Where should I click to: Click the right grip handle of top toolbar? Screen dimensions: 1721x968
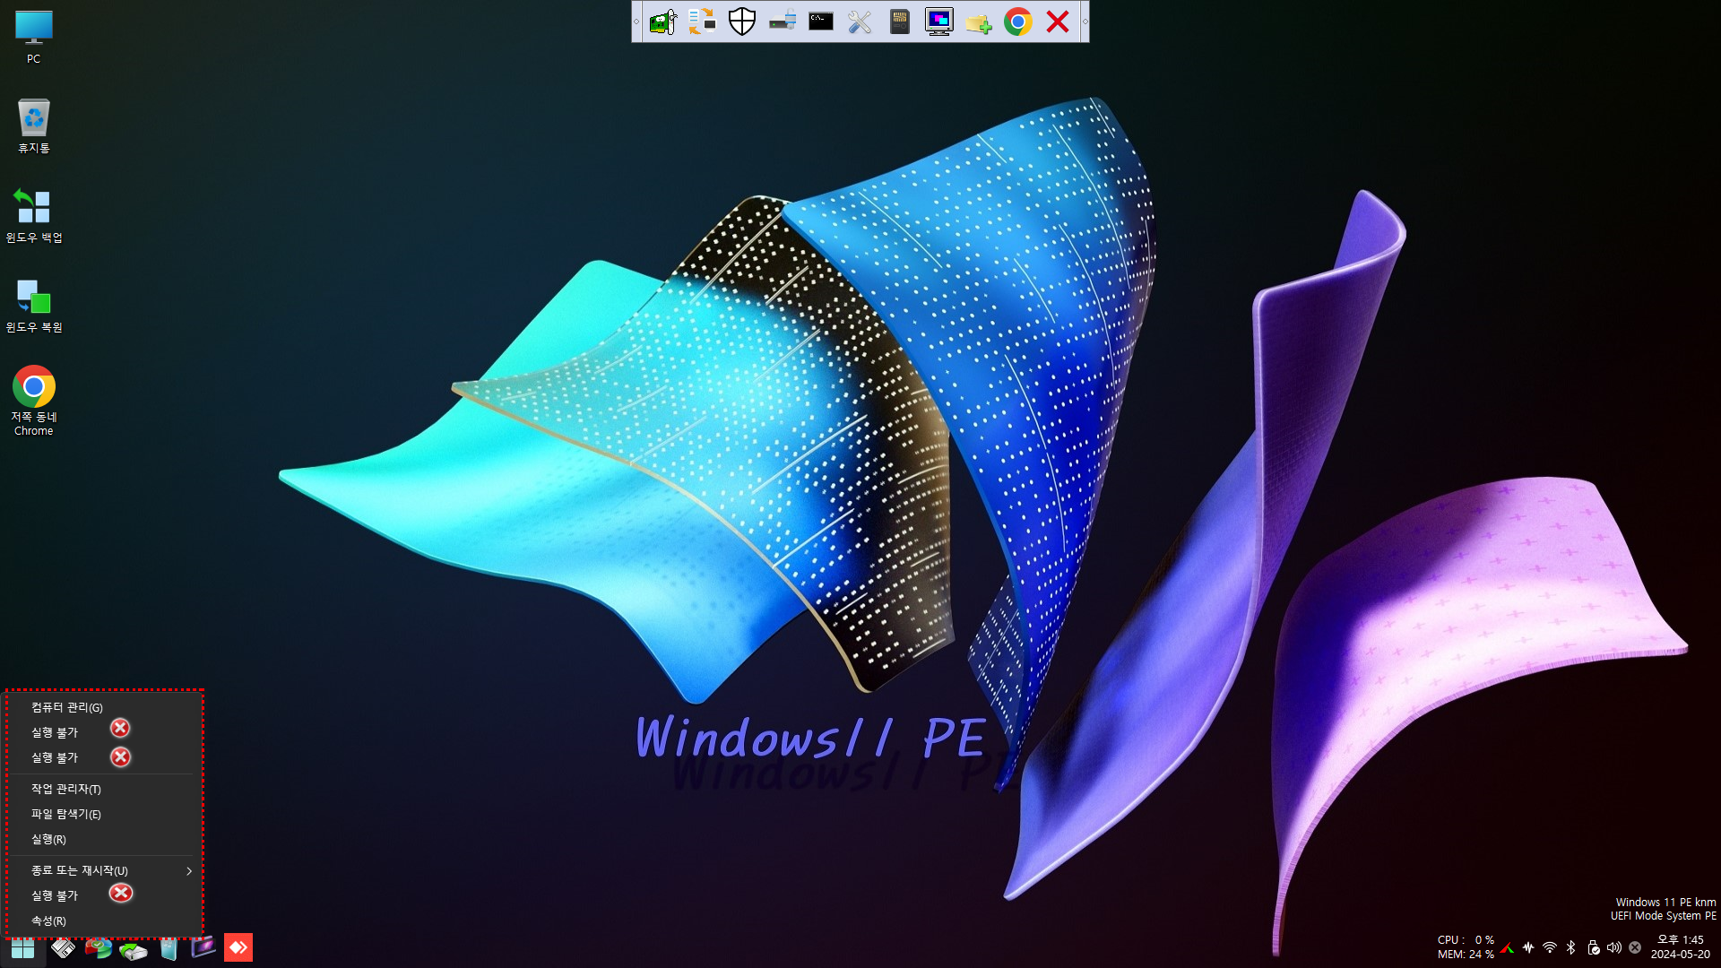(1085, 22)
